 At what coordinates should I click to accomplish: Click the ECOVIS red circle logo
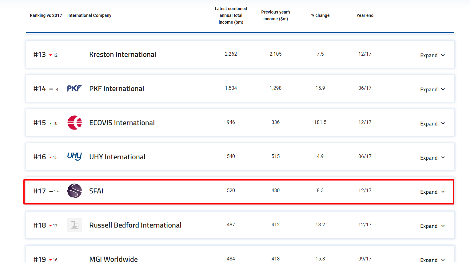[74, 122]
